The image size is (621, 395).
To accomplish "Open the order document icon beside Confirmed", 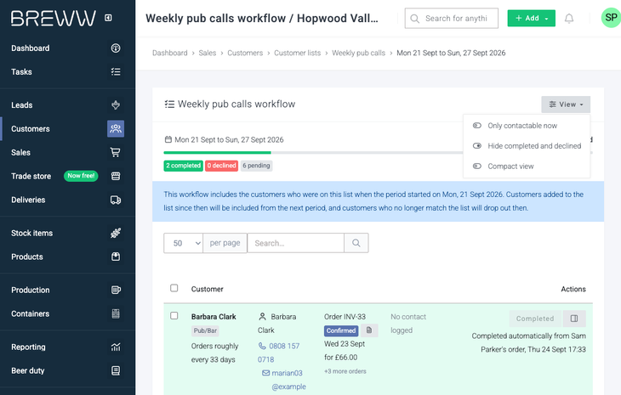I will click(369, 330).
